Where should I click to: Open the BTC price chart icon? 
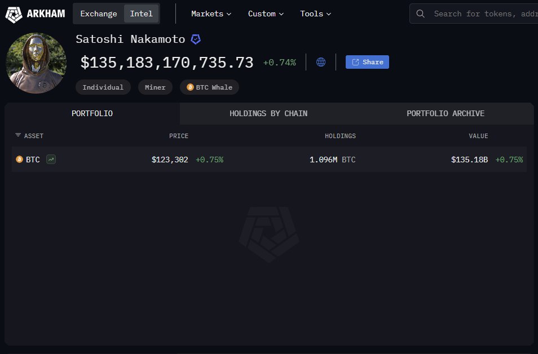click(x=51, y=159)
